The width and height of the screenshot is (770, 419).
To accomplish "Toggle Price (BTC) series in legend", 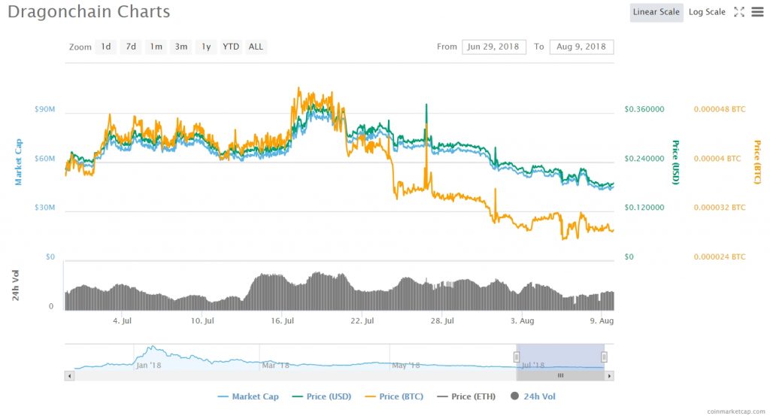I will (394, 396).
